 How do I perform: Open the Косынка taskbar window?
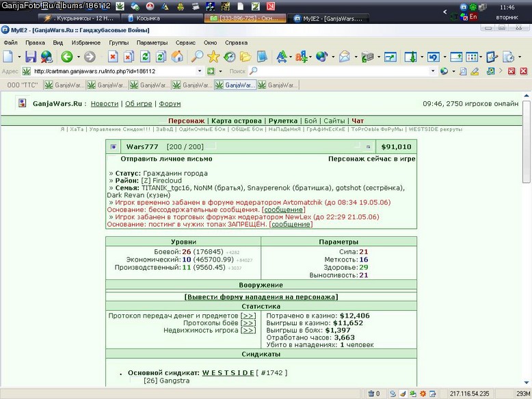162,18
